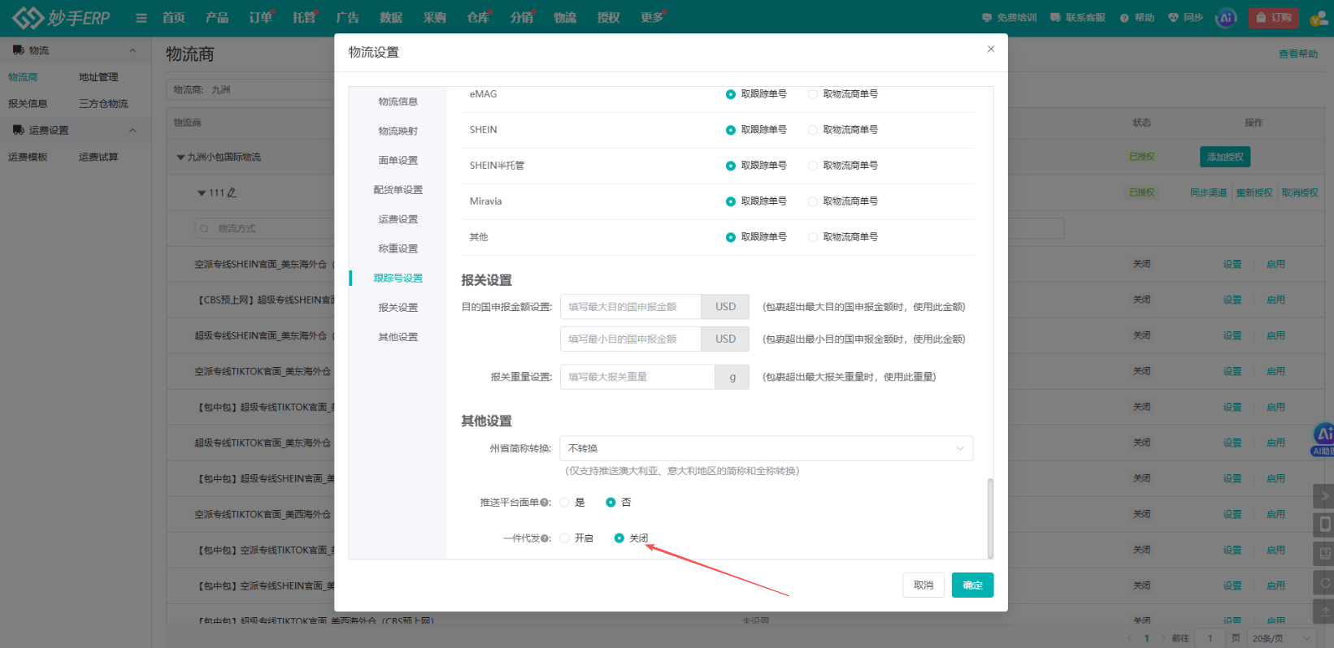Go to next page arrow in pagination

point(1164,638)
